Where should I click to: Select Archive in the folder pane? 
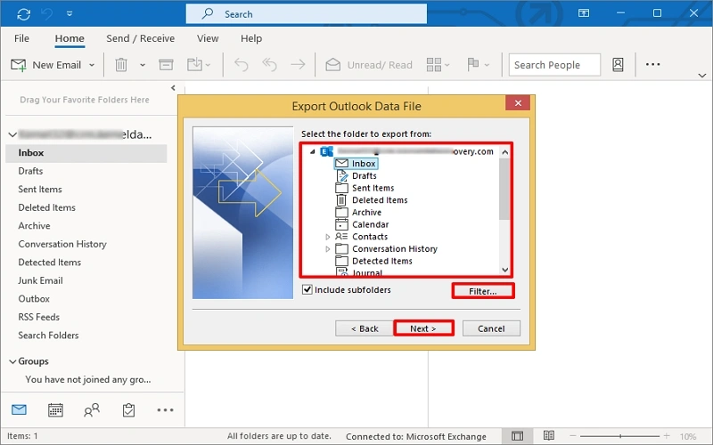pos(34,226)
